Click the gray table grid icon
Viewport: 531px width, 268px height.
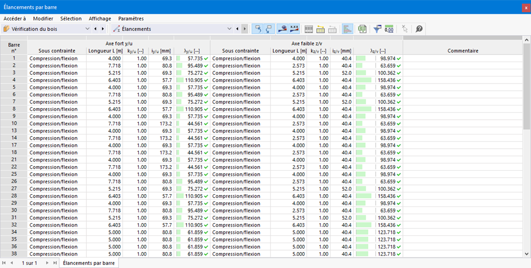point(308,29)
